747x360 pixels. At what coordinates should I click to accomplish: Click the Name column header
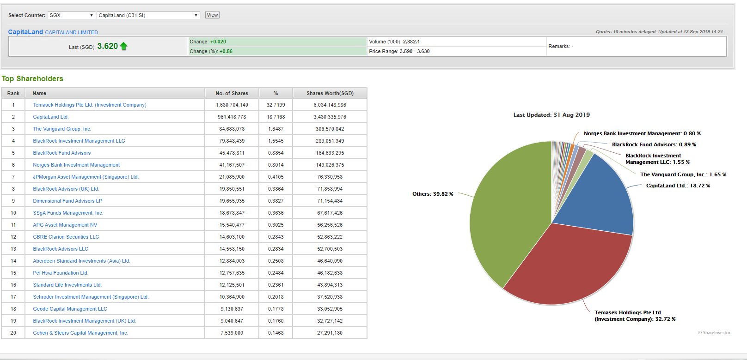pyautogui.click(x=115, y=93)
